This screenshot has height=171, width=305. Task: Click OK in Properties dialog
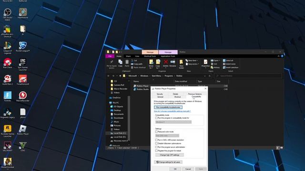(x=175, y=169)
